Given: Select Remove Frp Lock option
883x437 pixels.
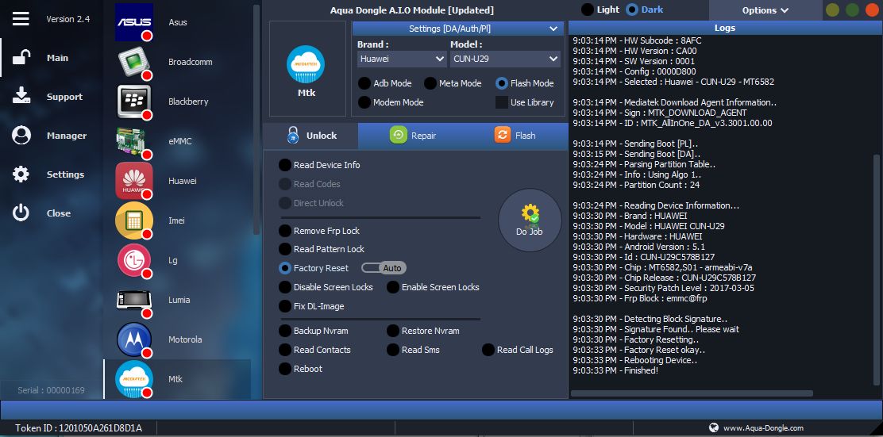Looking at the screenshot, I should coord(319,231).
